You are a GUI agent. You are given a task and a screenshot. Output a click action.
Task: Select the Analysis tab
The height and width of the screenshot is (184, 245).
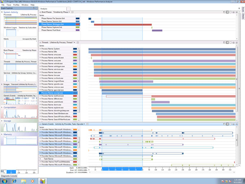[44, 9]
